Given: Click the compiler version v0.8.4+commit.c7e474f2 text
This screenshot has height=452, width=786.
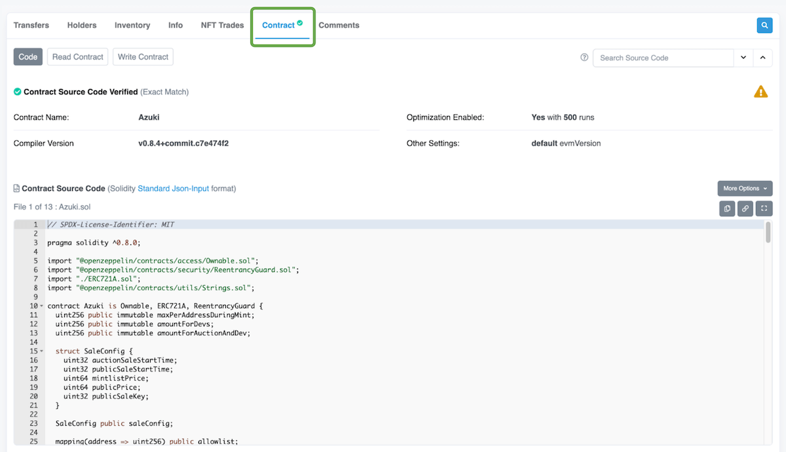Looking at the screenshot, I should [x=183, y=143].
